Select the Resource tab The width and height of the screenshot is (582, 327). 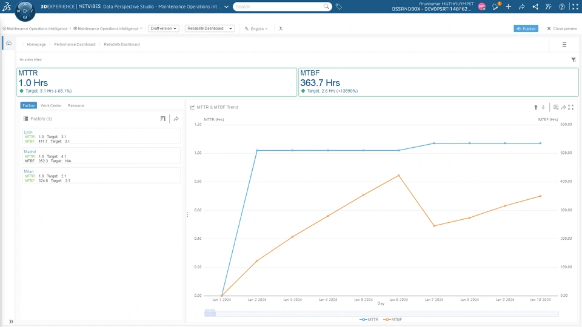pyautogui.click(x=76, y=105)
